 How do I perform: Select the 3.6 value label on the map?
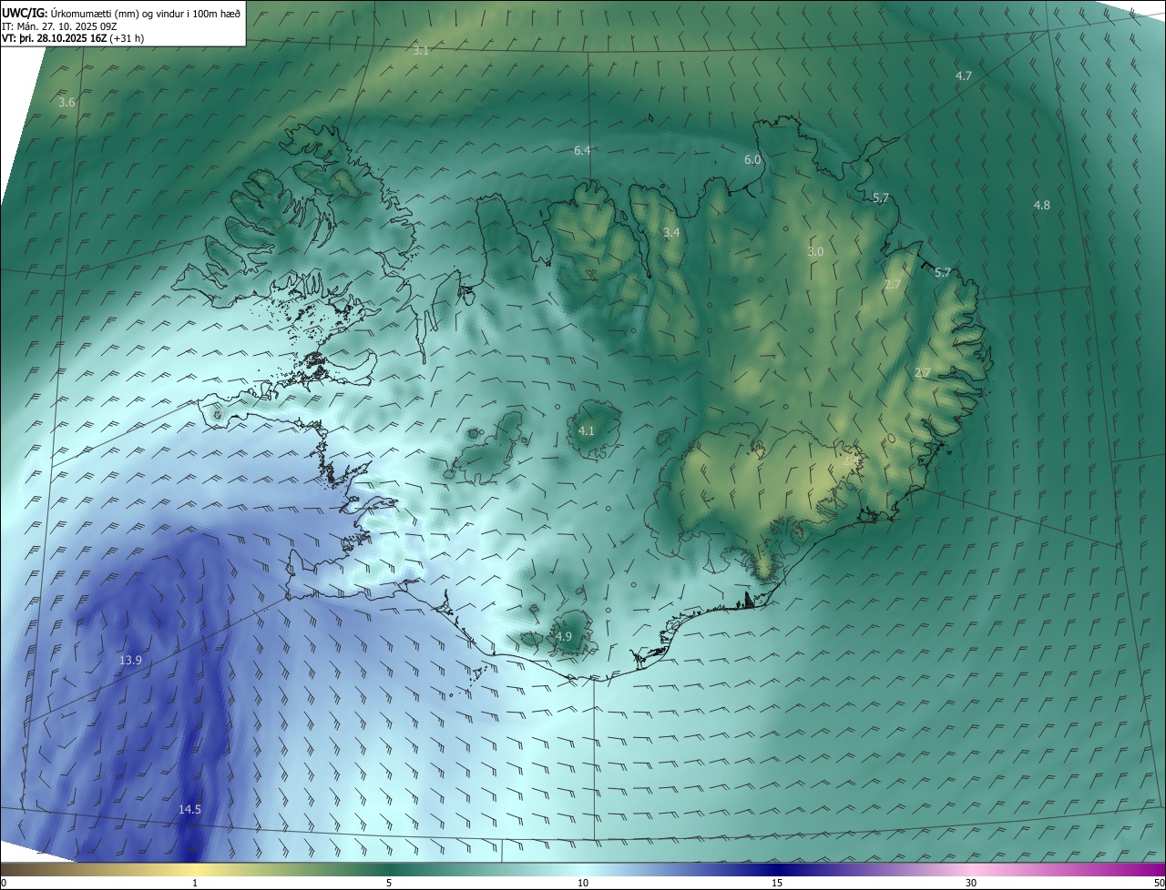[x=66, y=103]
